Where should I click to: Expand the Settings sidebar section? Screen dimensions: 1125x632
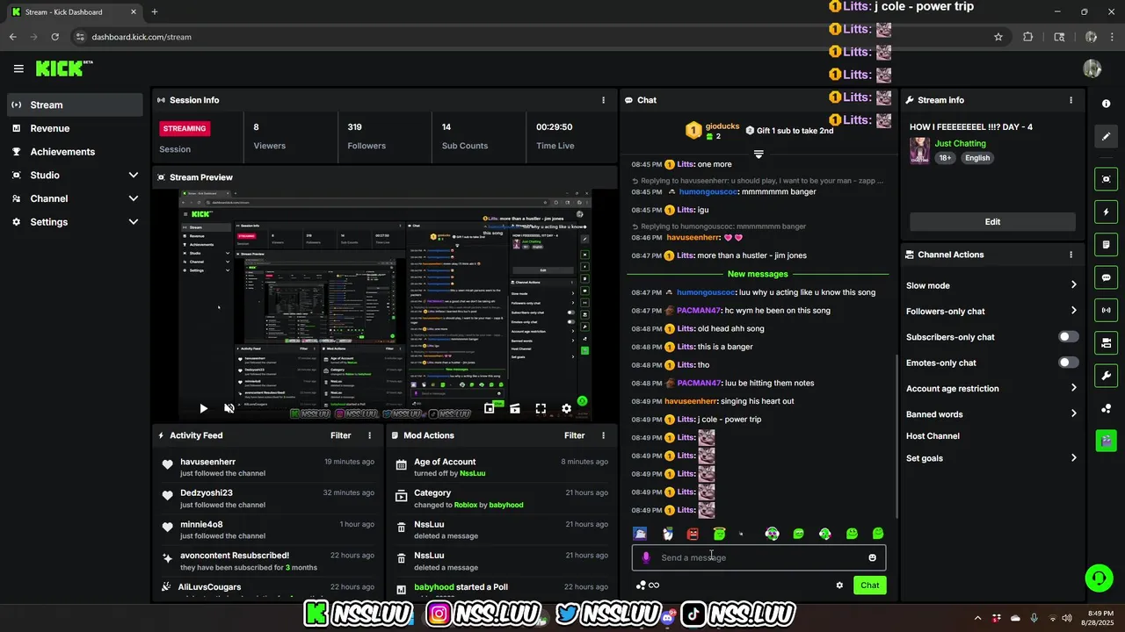click(x=134, y=222)
